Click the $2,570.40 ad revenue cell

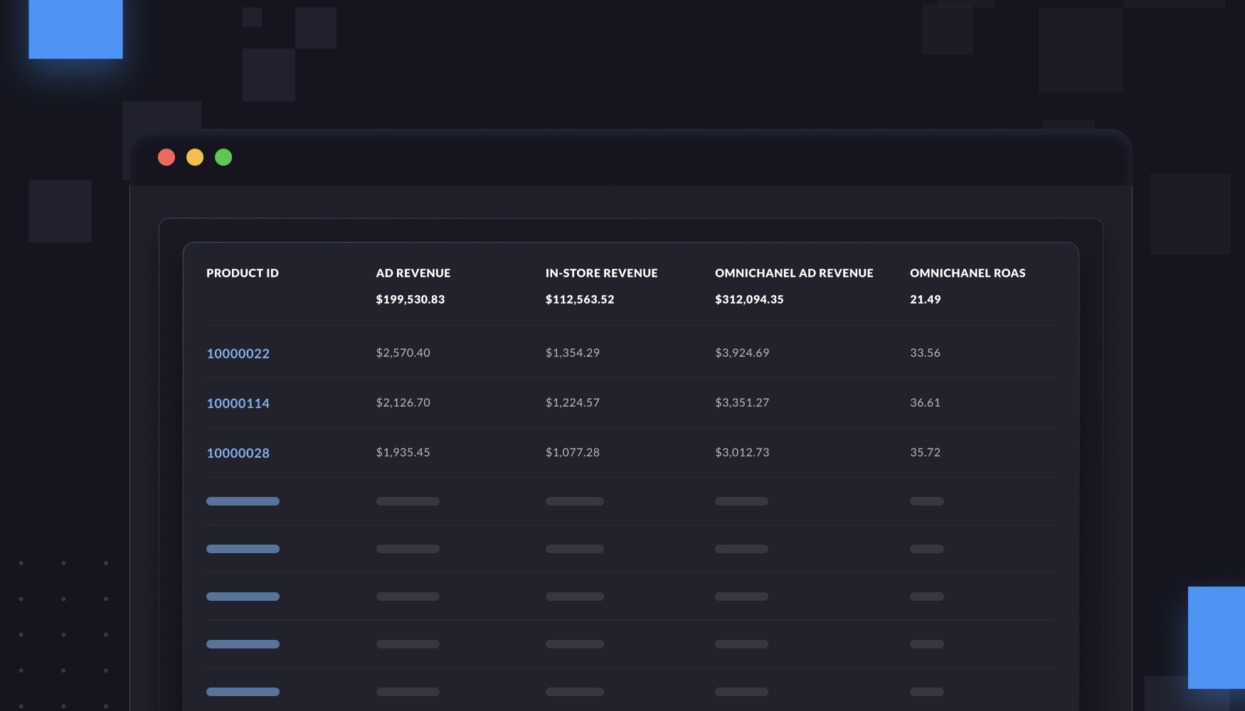click(x=403, y=353)
